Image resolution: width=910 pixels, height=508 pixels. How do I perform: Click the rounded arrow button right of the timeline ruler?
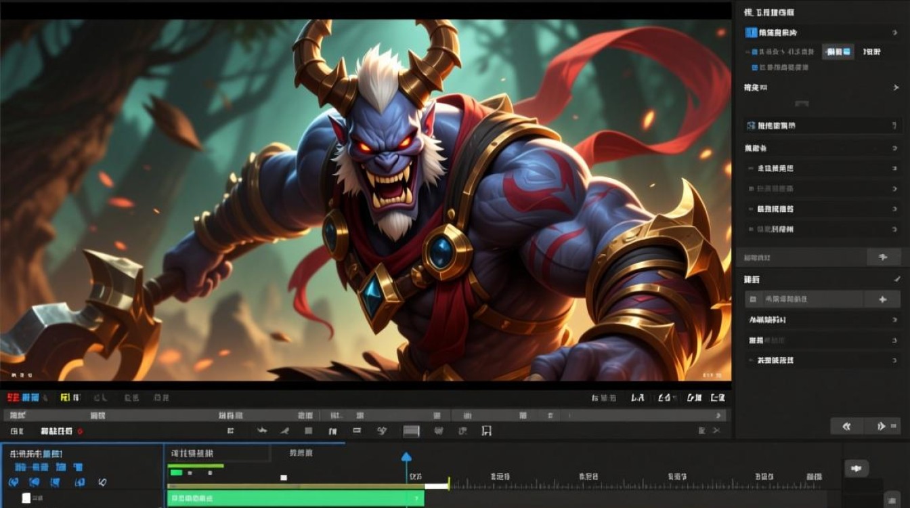click(x=857, y=468)
